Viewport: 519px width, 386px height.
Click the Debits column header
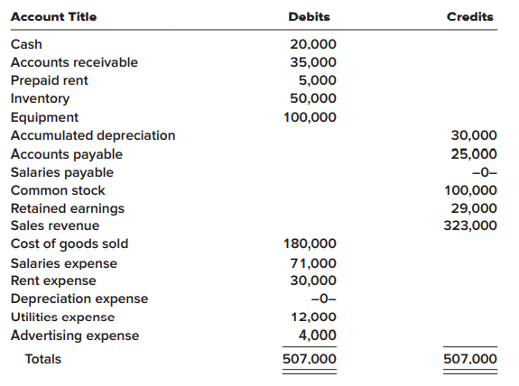click(310, 17)
